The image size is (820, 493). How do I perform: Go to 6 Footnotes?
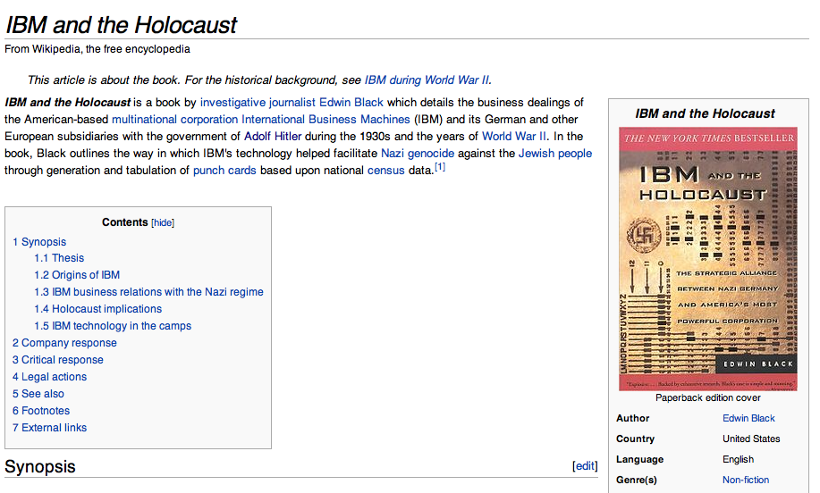[41, 411]
